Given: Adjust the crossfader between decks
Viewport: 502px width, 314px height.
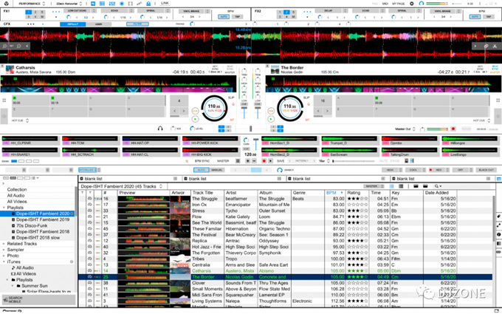Looking at the screenshot, I should coord(250,129).
